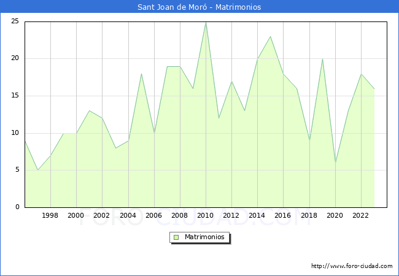Click the 2020 low data point at 6
The image size is (399, 276).
click(335, 163)
